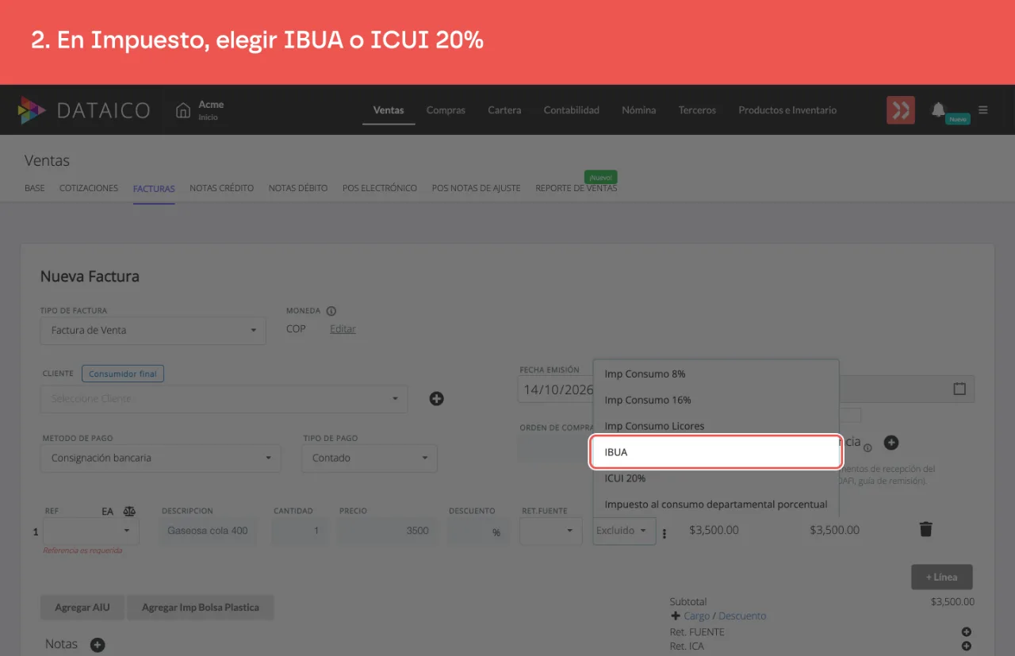Click the Fecha Emisión date field

pyautogui.click(x=556, y=389)
